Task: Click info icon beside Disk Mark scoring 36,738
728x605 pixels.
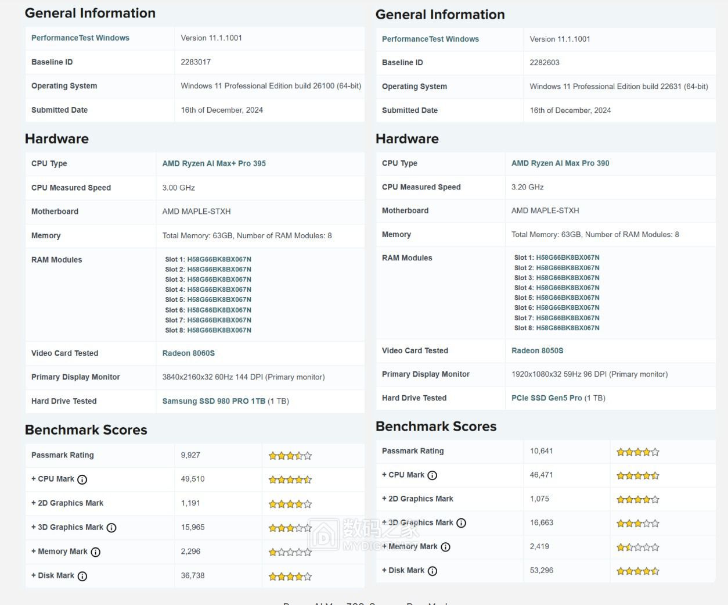Action: coord(82,576)
